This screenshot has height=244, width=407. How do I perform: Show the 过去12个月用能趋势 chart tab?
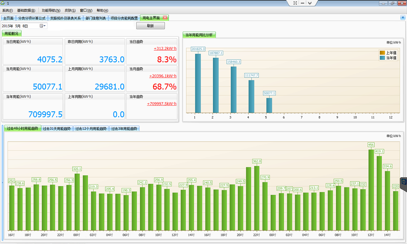pyautogui.click(x=91, y=129)
